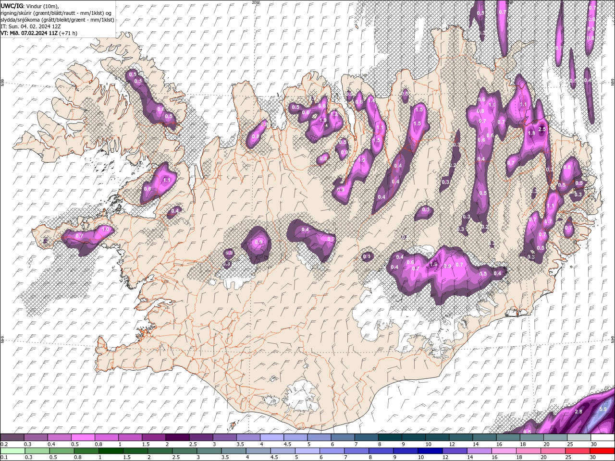Image resolution: width=615 pixels, height=461 pixels.
Task: Click the light green 0.1 rain swatch
Action: [x=12, y=450]
